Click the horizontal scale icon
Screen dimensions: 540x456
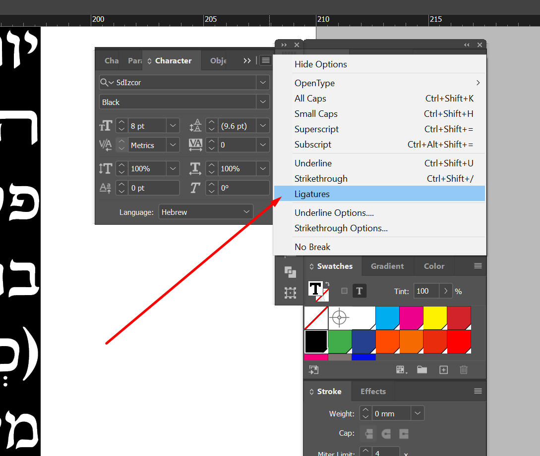[x=195, y=168]
